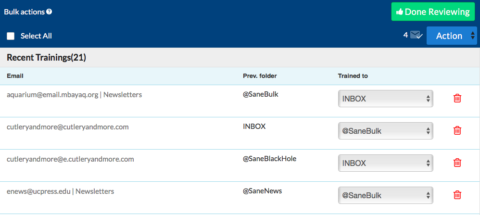Delete training for aquarium@email.mbayaq.org
Viewport: 480px width, 215px height.
(457, 98)
